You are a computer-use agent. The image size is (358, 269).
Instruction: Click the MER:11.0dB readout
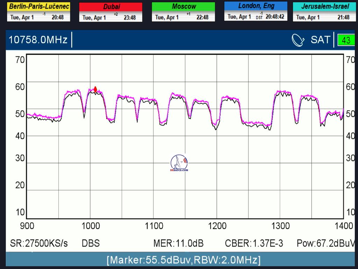pyautogui.click(x=178, y=243)
